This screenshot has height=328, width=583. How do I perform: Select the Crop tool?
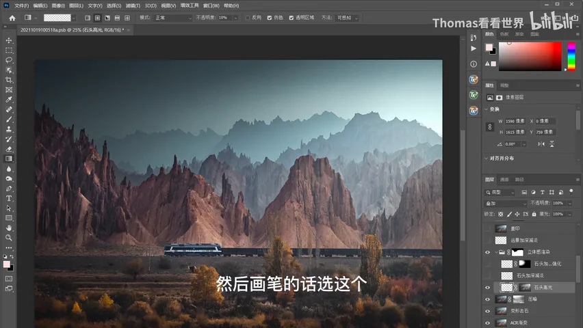pos(9,80)
